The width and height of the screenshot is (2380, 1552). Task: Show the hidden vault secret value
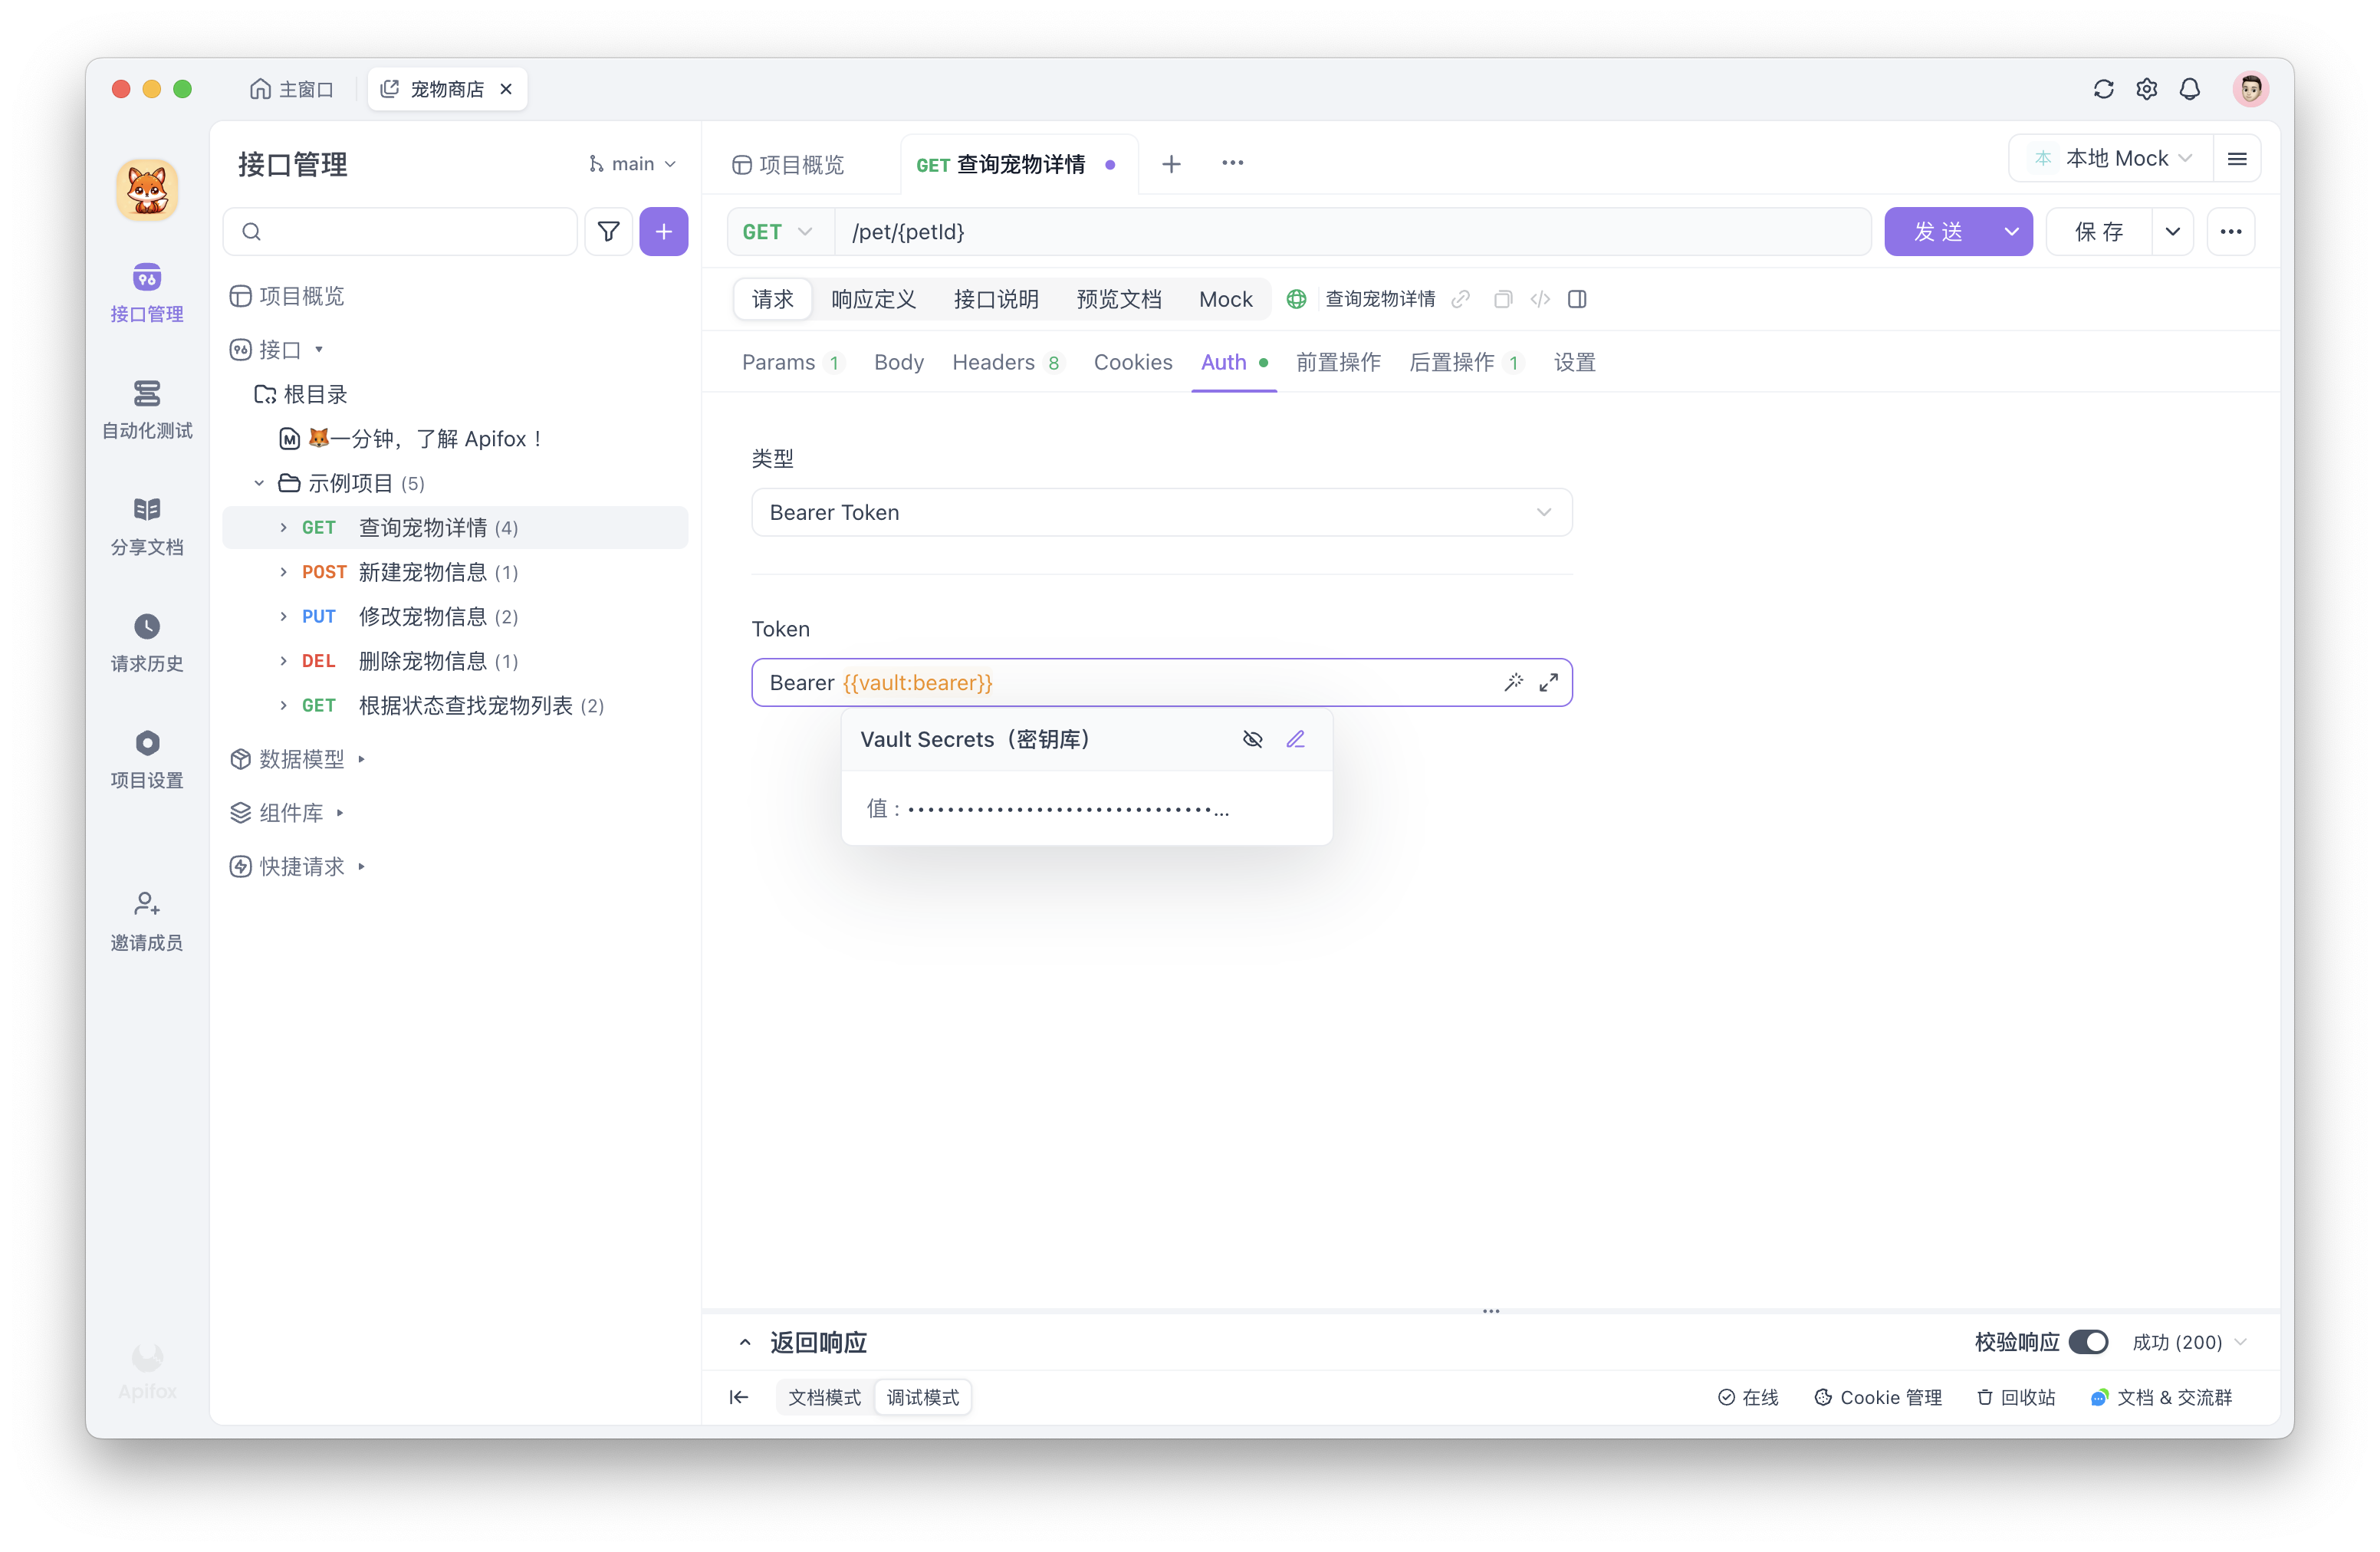click(x=1252, y=739)
